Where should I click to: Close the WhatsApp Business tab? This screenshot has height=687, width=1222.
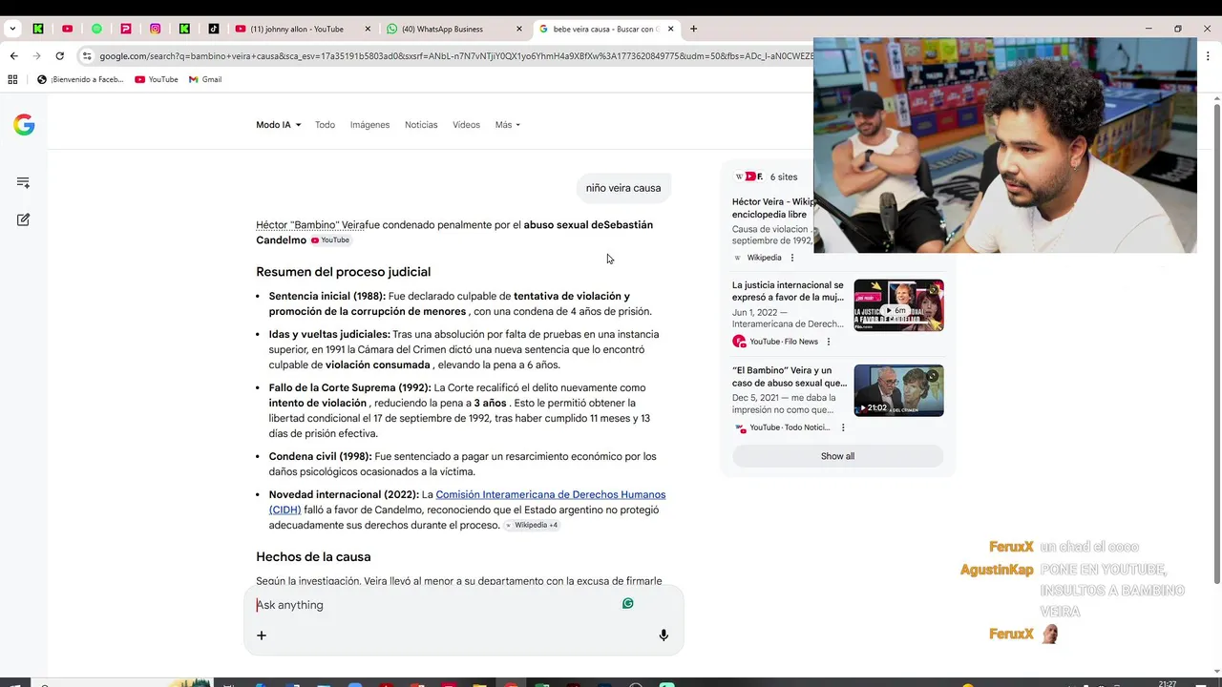519,29
